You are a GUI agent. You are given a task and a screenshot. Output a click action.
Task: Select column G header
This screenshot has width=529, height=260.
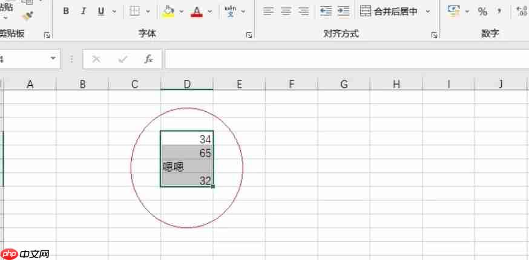pos(344,84)
